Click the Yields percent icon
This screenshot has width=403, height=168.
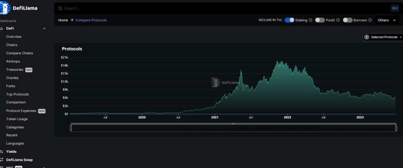click(x=1, y=151)
